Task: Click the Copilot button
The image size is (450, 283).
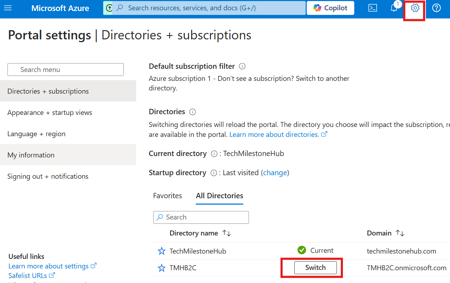Action: tap(330, 8)
